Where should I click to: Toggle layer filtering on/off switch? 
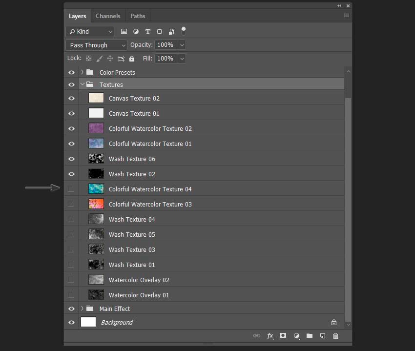[x=184, y=31]
